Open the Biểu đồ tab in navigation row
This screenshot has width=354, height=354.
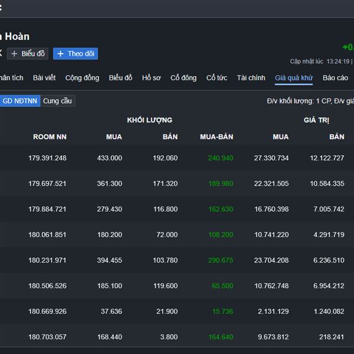click(120, 78)
